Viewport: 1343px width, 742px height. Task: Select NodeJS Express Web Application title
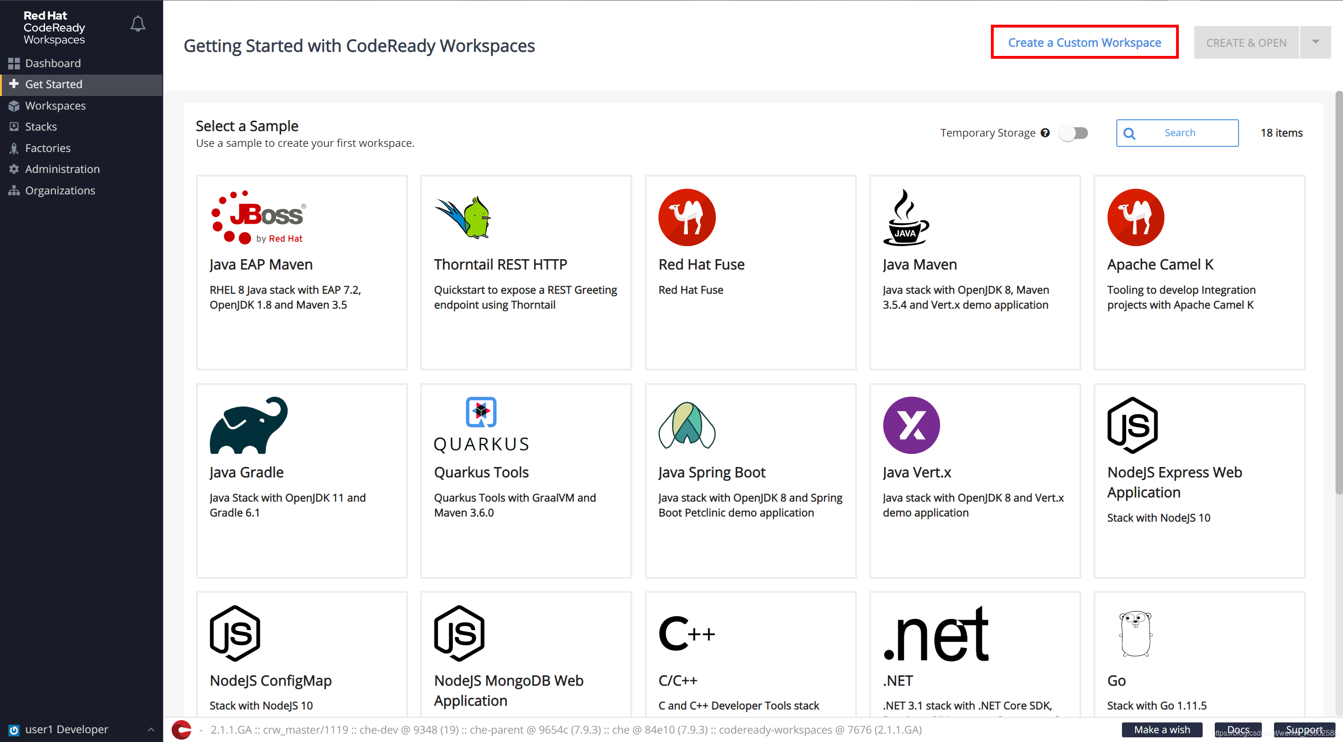point(1175,482)
